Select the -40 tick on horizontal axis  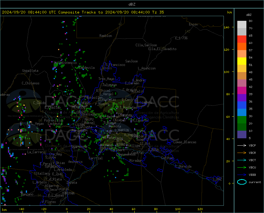21,209
